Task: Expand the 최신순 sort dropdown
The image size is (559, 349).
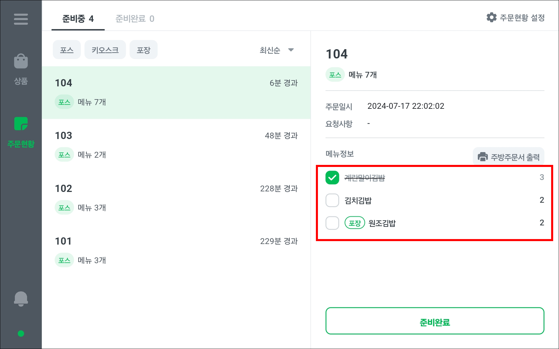Action: 270,50
